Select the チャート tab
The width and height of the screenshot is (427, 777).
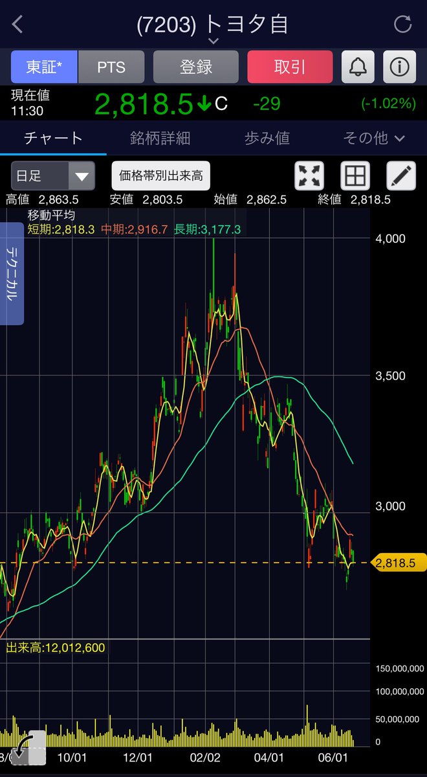(54, 138)
